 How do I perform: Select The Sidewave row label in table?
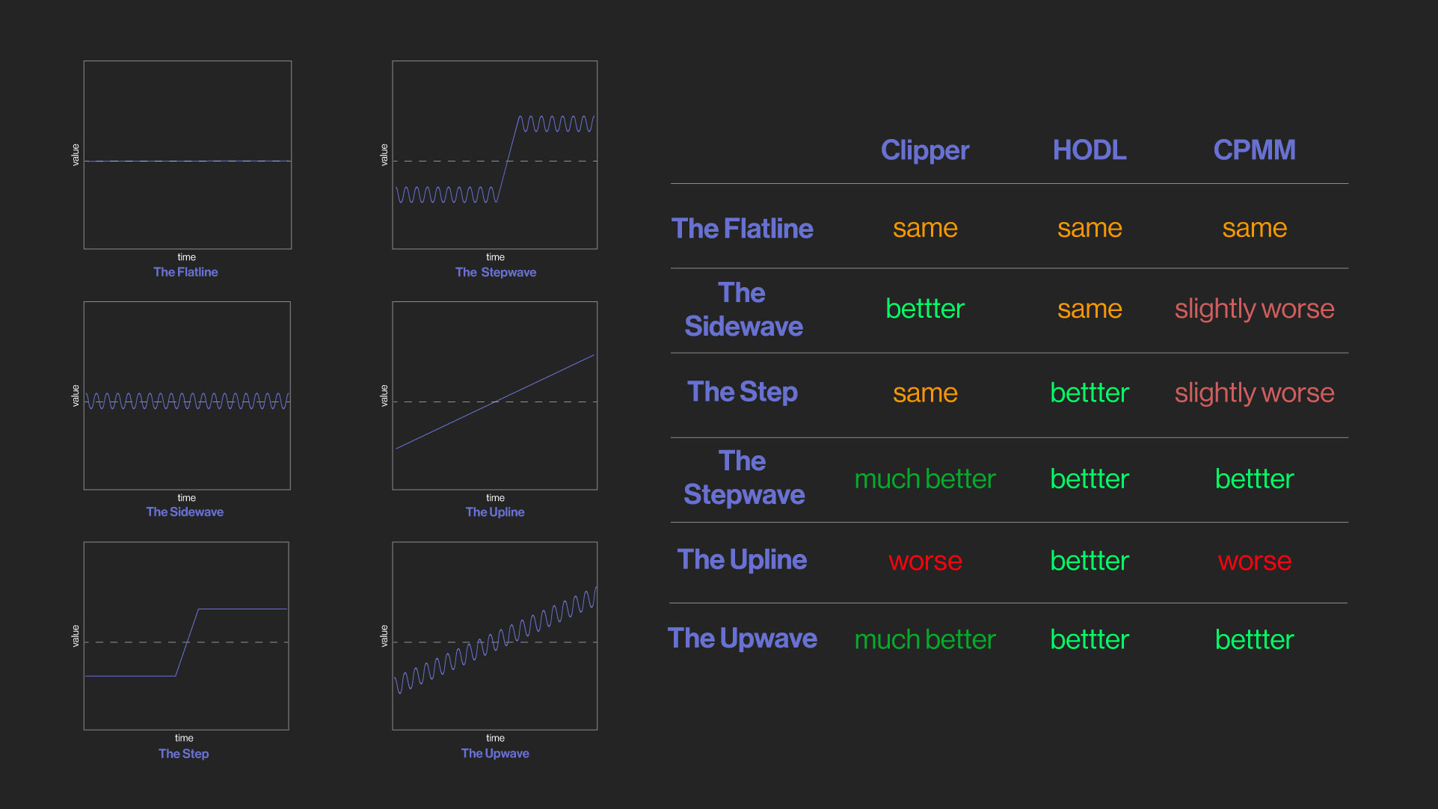pos(743,310)
